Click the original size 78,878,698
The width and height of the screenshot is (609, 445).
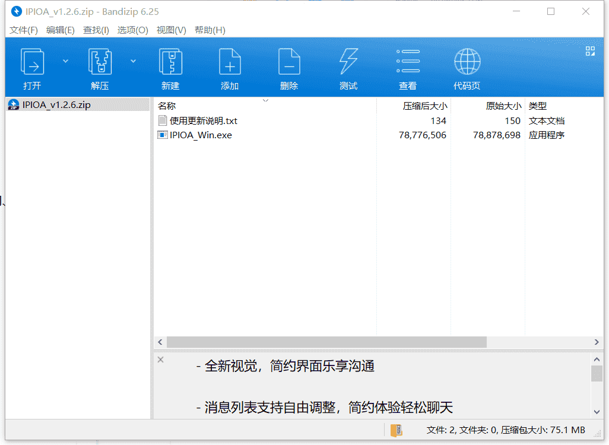tap(497, 135)
